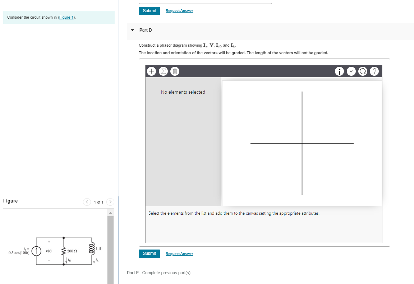
Task: Click the sum (sigma) vector icon
Action: point(163,71)
